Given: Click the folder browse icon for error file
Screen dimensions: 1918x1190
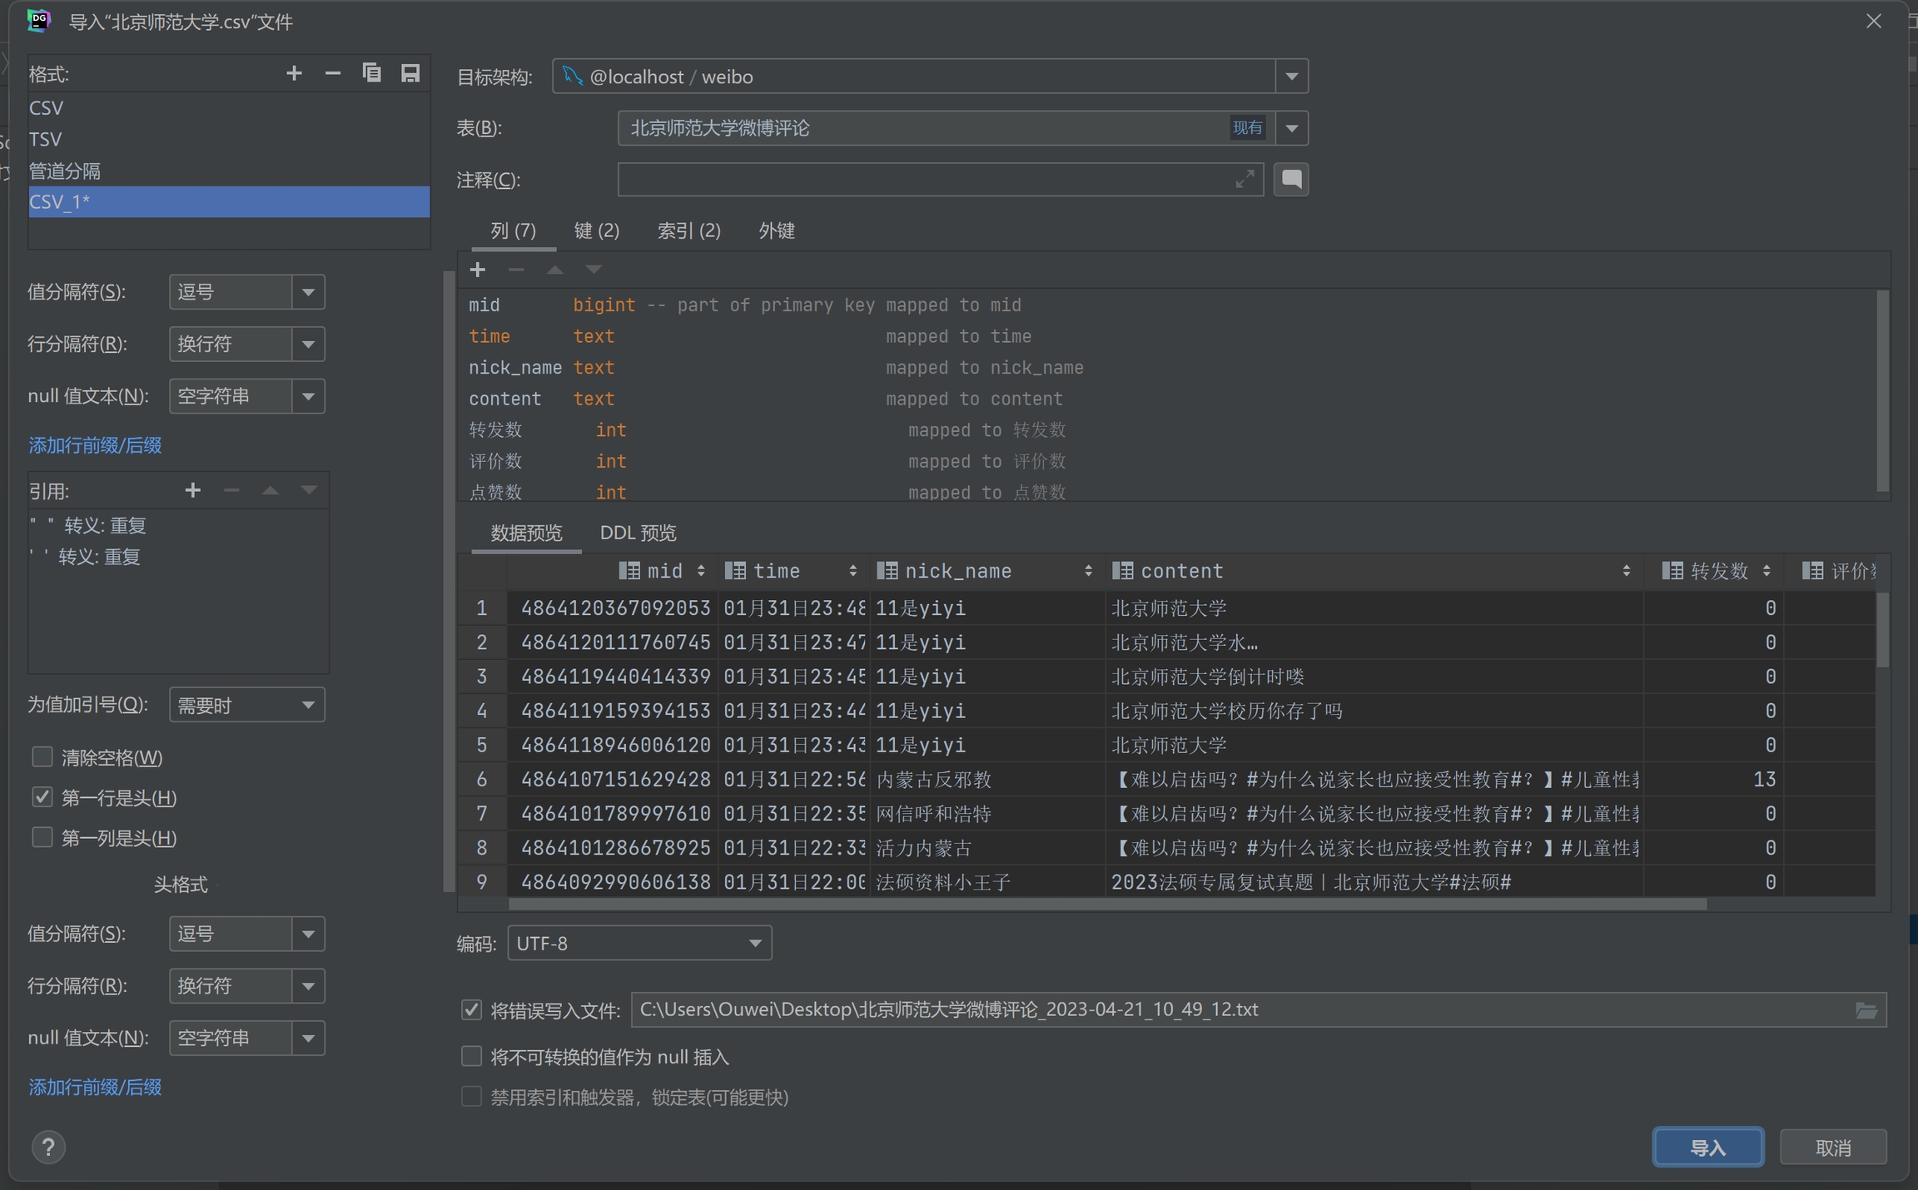Looking at the screenshot, I should [x=1866, y=1010].
